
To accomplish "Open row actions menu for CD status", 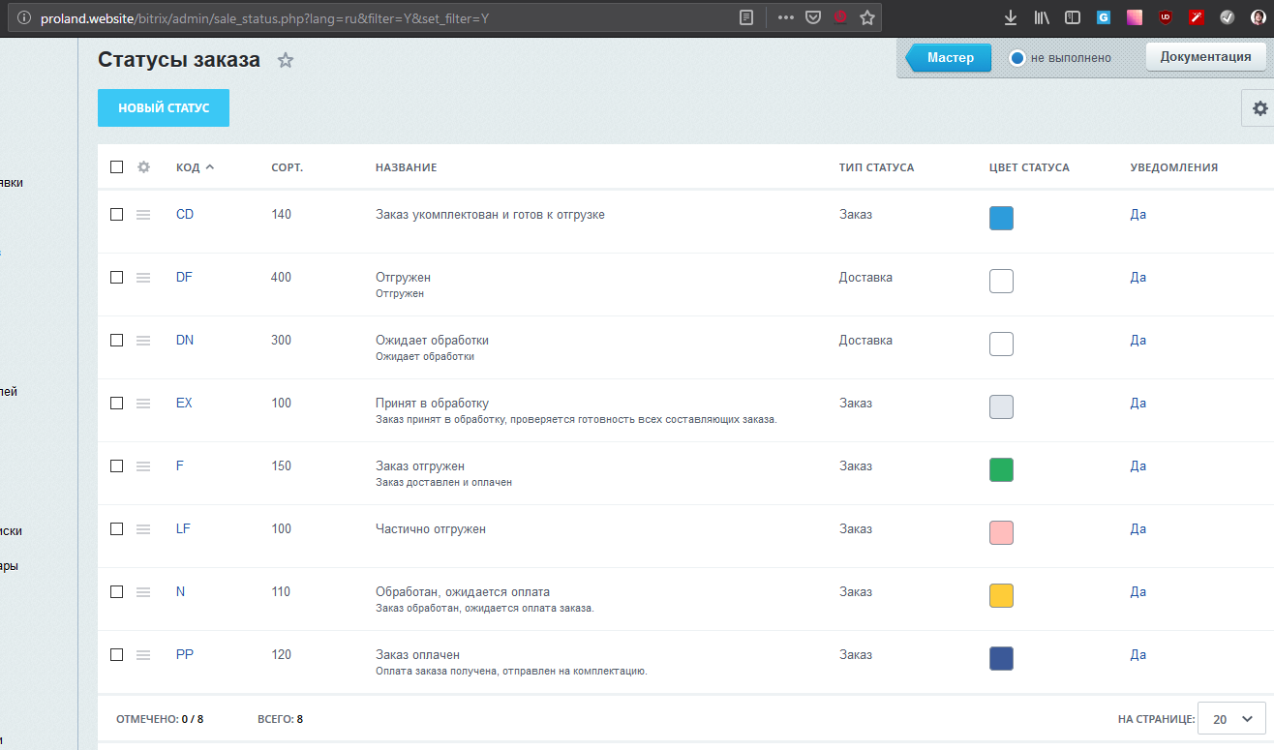I will pos(143,215).
